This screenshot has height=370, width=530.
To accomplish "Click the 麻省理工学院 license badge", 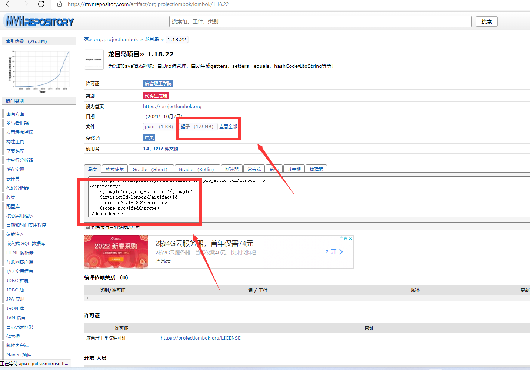I will point(158,84).
